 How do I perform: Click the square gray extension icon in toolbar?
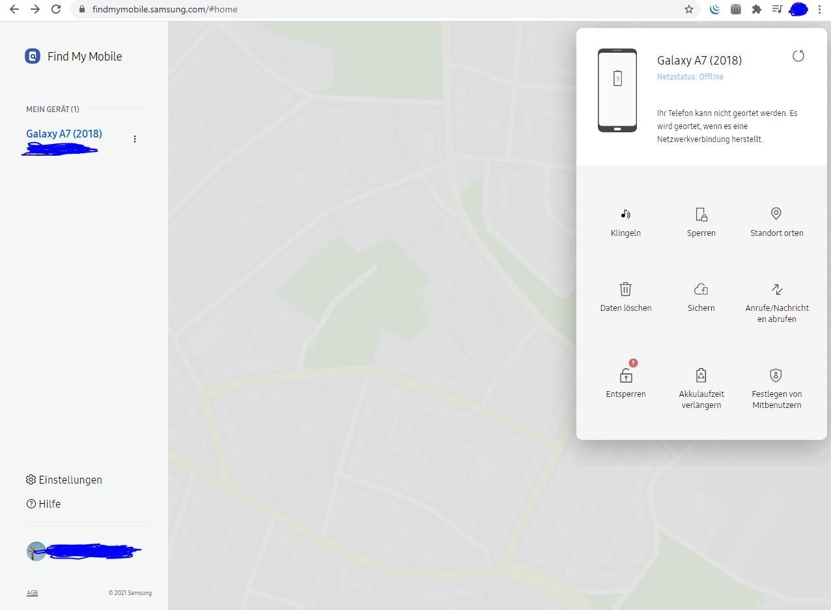point(735,9)
